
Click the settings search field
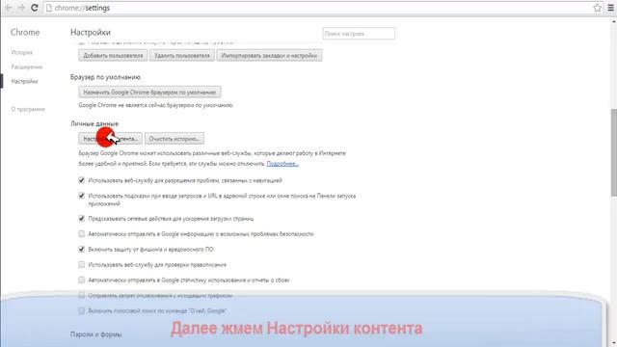[x=359, y=34]
